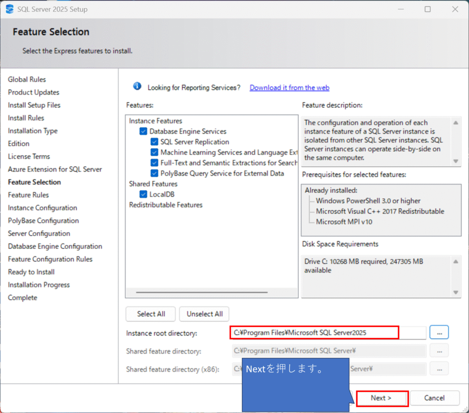469x413 pixels.
Task: Click Disk Space Requirements scroll down arrow
Action: (456, 293)
